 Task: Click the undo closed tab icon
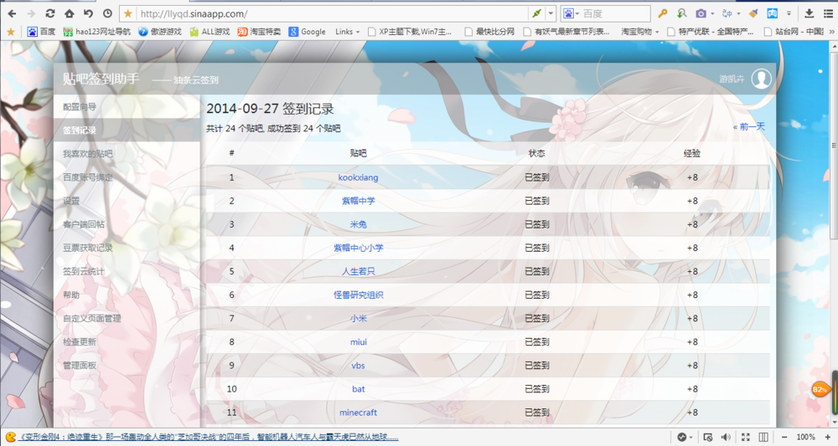click(89, 13)
